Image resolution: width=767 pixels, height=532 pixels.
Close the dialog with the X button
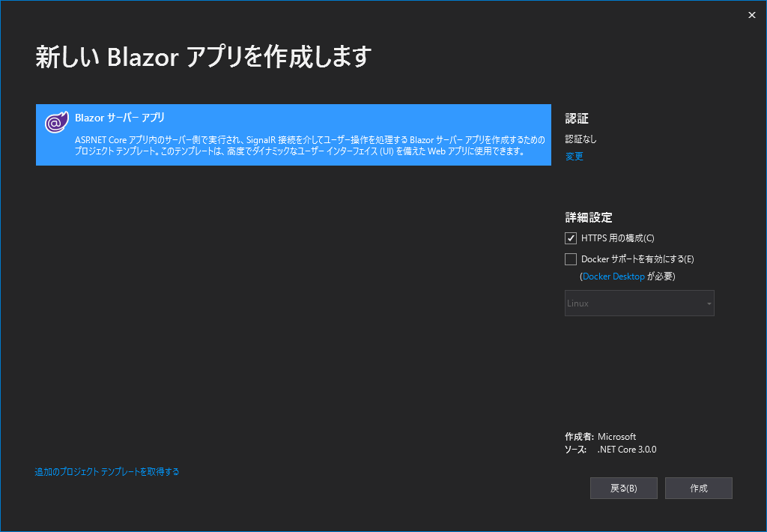click(x=752, y=15)
